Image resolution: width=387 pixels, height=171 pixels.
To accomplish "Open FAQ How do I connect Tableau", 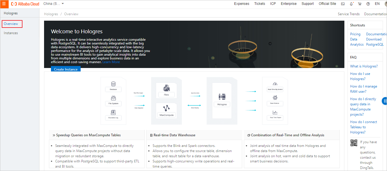I will [x=364, y=127].
